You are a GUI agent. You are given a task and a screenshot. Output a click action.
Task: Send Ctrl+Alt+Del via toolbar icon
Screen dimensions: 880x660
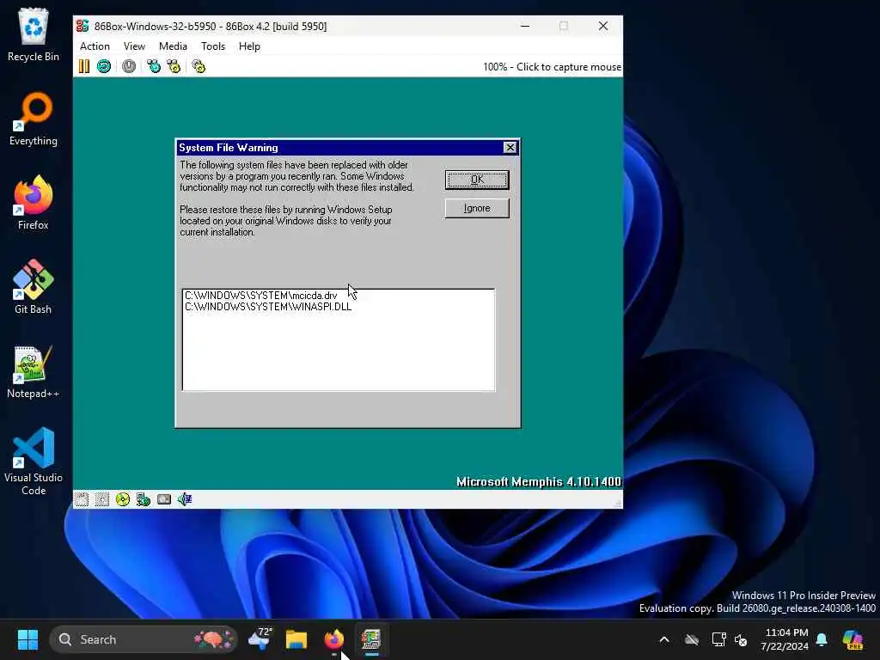tap(154, 66)
